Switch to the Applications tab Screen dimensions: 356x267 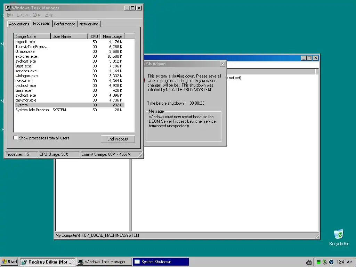(19, 24)
